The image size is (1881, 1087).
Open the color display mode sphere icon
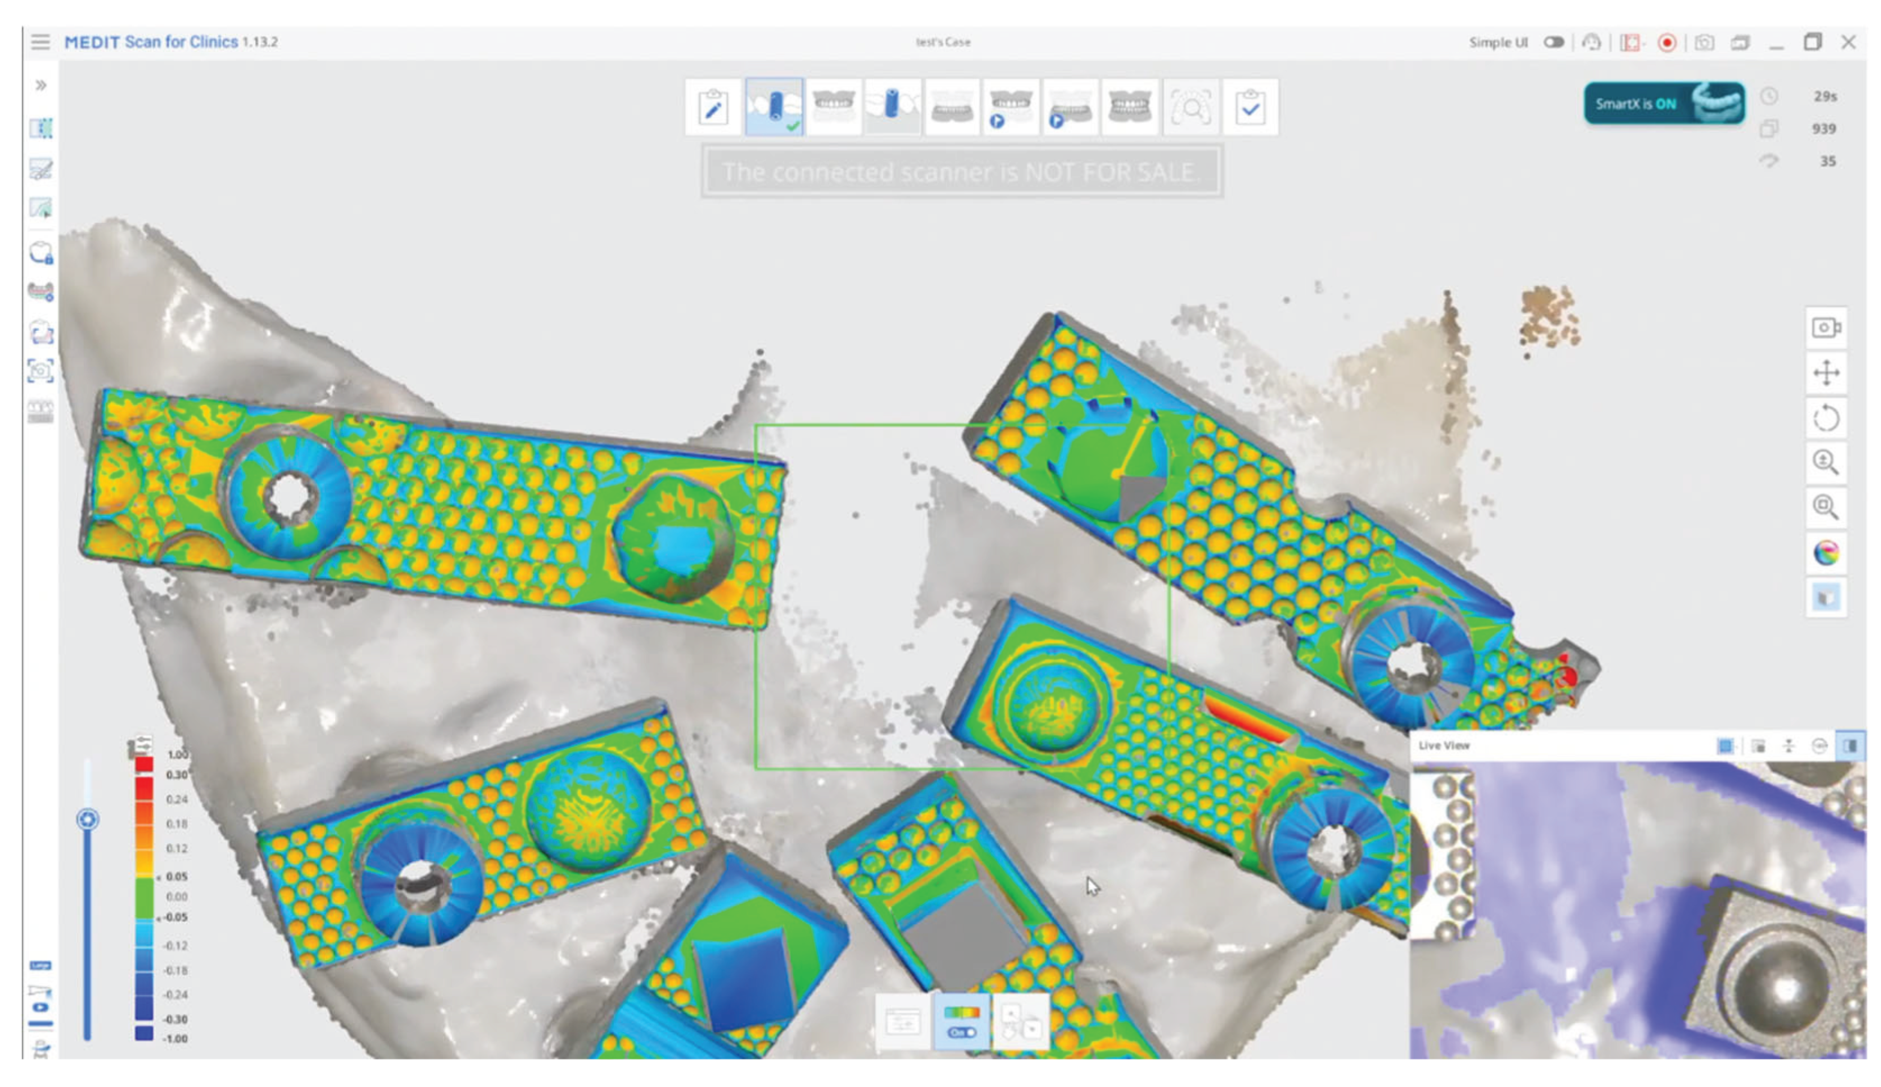pos(1826,553)
